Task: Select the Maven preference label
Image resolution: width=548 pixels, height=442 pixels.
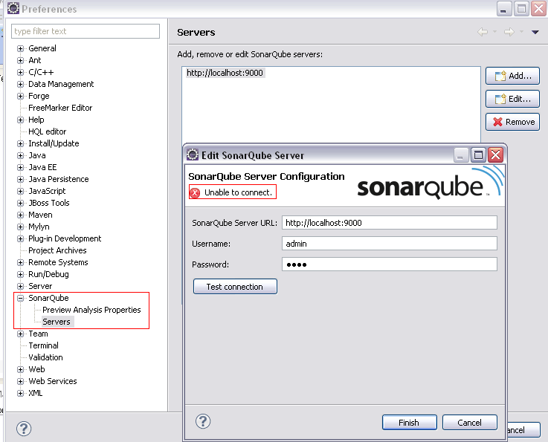Action: (40, 215)
